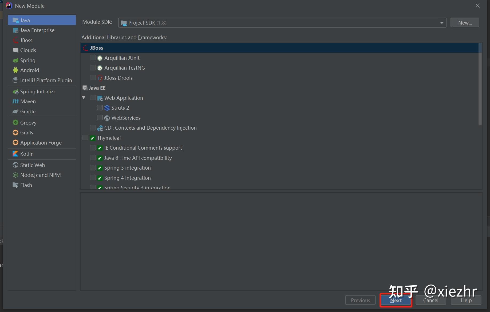This screenshot has width=490, height=312.
Task: Select the Java Enterprise module type
Action: [37, 30]
